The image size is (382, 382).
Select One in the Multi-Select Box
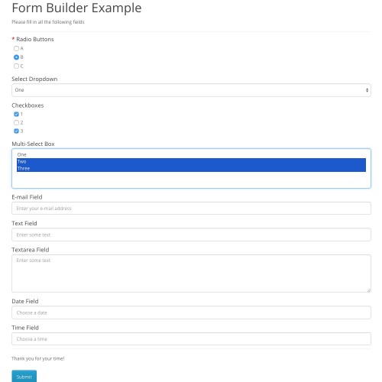point(191,154)
